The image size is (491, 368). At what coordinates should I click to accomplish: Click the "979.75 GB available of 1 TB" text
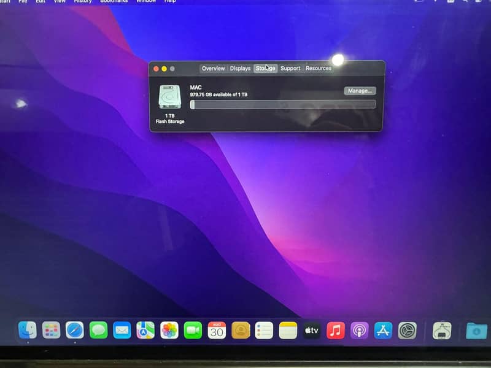pos(218,94)
